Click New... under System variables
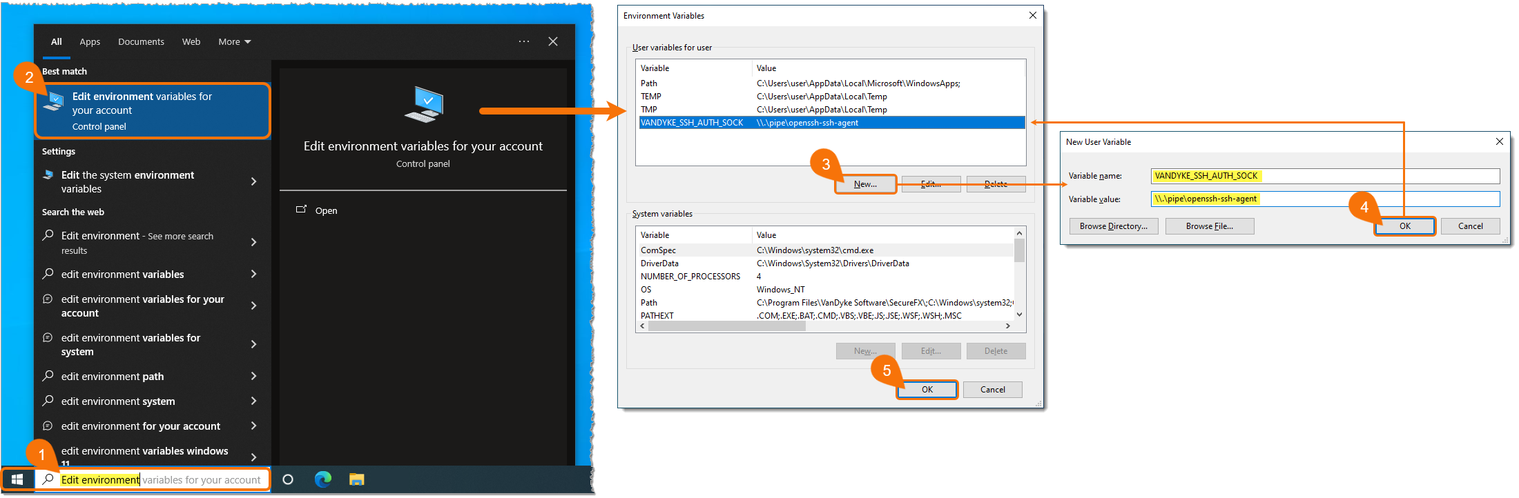 coord(865,351)
